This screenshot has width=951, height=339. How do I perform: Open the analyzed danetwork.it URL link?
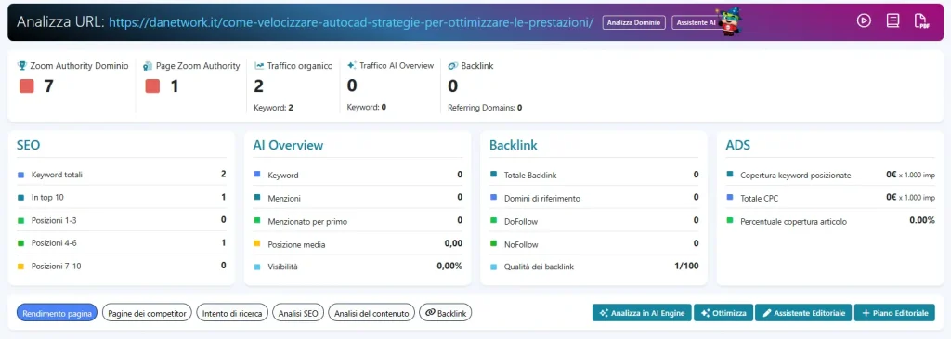coord(351,22)
